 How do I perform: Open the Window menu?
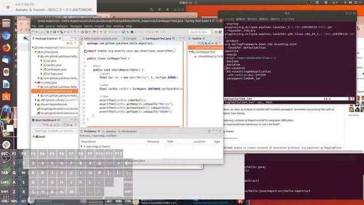click(118, 26)
